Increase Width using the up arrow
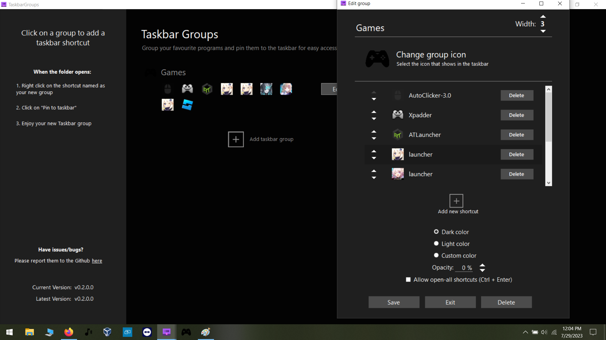The height and width of the screenshot is (340, 606). pos(543,16)
